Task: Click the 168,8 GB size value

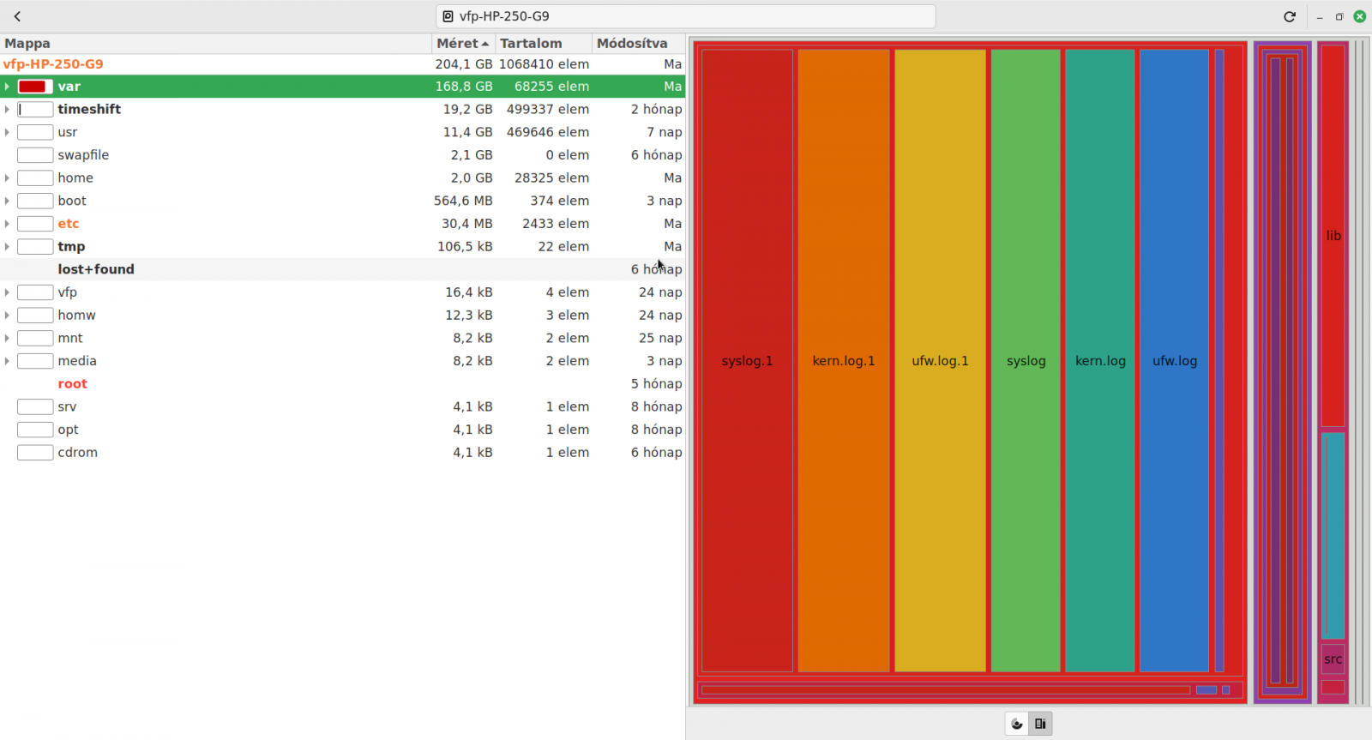Action: pos(464,87)
